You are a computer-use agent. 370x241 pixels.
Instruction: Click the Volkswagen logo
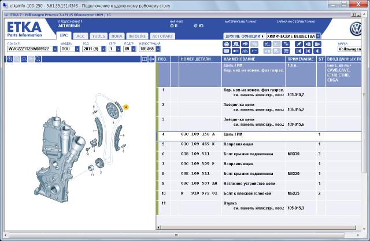pos(356,29)
